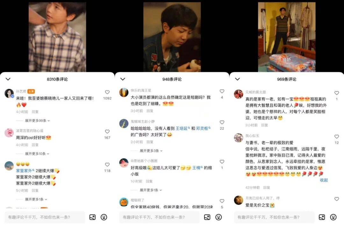Open image picker in right comment box
This screenshot has width=344, height=234.
[322, 217]
